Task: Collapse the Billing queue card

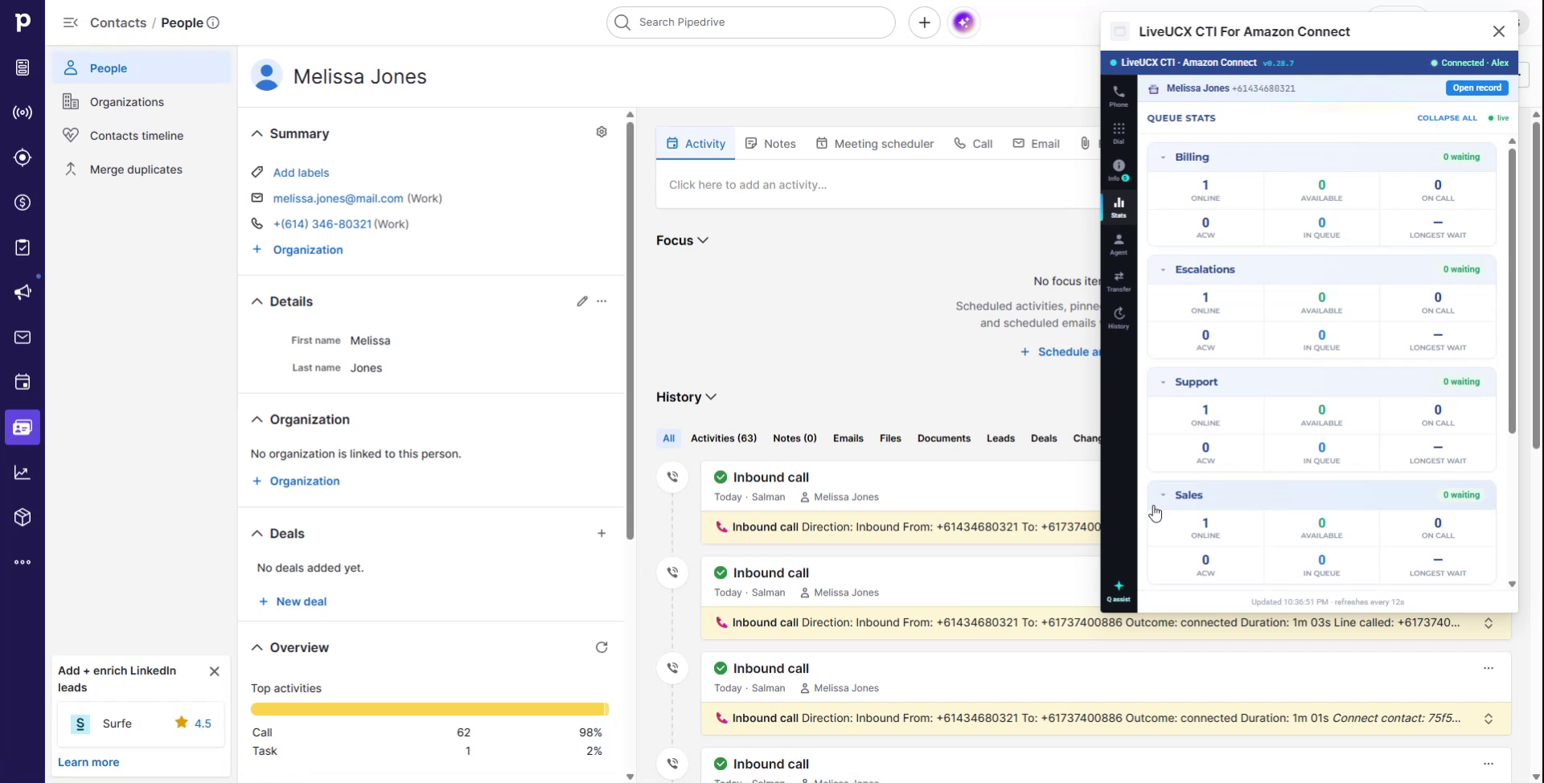Action: 1163,158
